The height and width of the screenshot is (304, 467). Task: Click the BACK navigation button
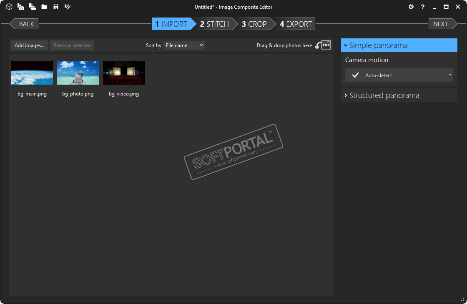point(24,24)
